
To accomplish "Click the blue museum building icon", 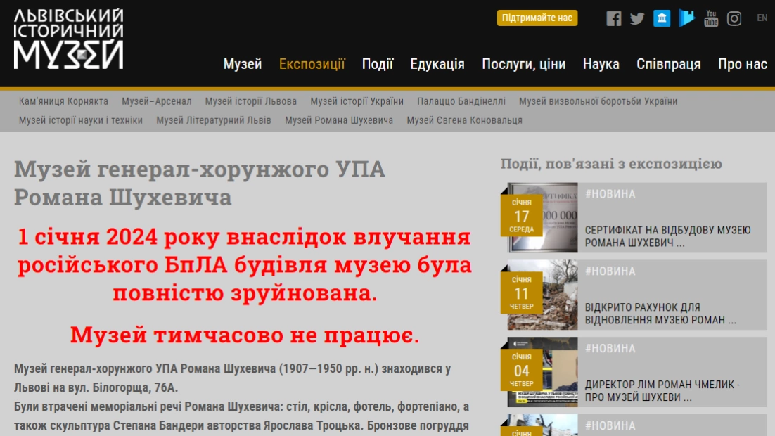I will 662,18.
